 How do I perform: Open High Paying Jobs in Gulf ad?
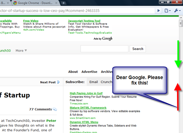(86, 93)
